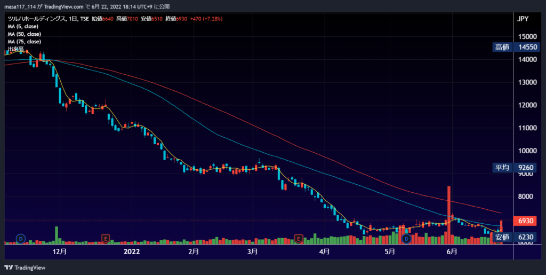Click the tall green volume bar before 12月
Viewport: 546px width, 275px height.
tap(57, 235)
